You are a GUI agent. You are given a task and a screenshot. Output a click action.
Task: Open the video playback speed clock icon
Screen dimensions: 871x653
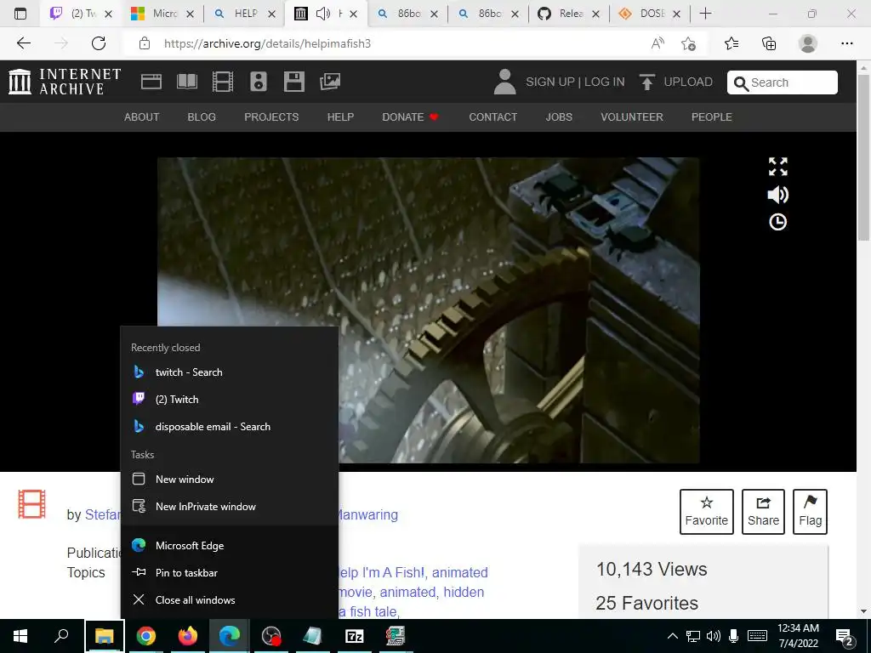tap(777, 222)
